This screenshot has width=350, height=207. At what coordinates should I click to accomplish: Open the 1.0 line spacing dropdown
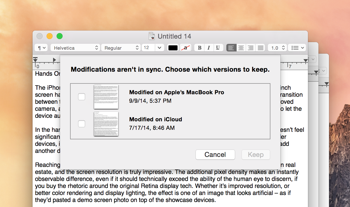click(277, 48)
